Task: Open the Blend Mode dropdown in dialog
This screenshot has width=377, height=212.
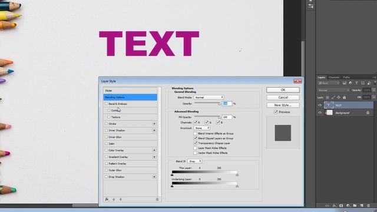Action: [209, 97]
